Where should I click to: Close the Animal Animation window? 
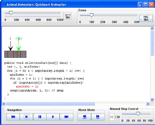pos(151,5)
